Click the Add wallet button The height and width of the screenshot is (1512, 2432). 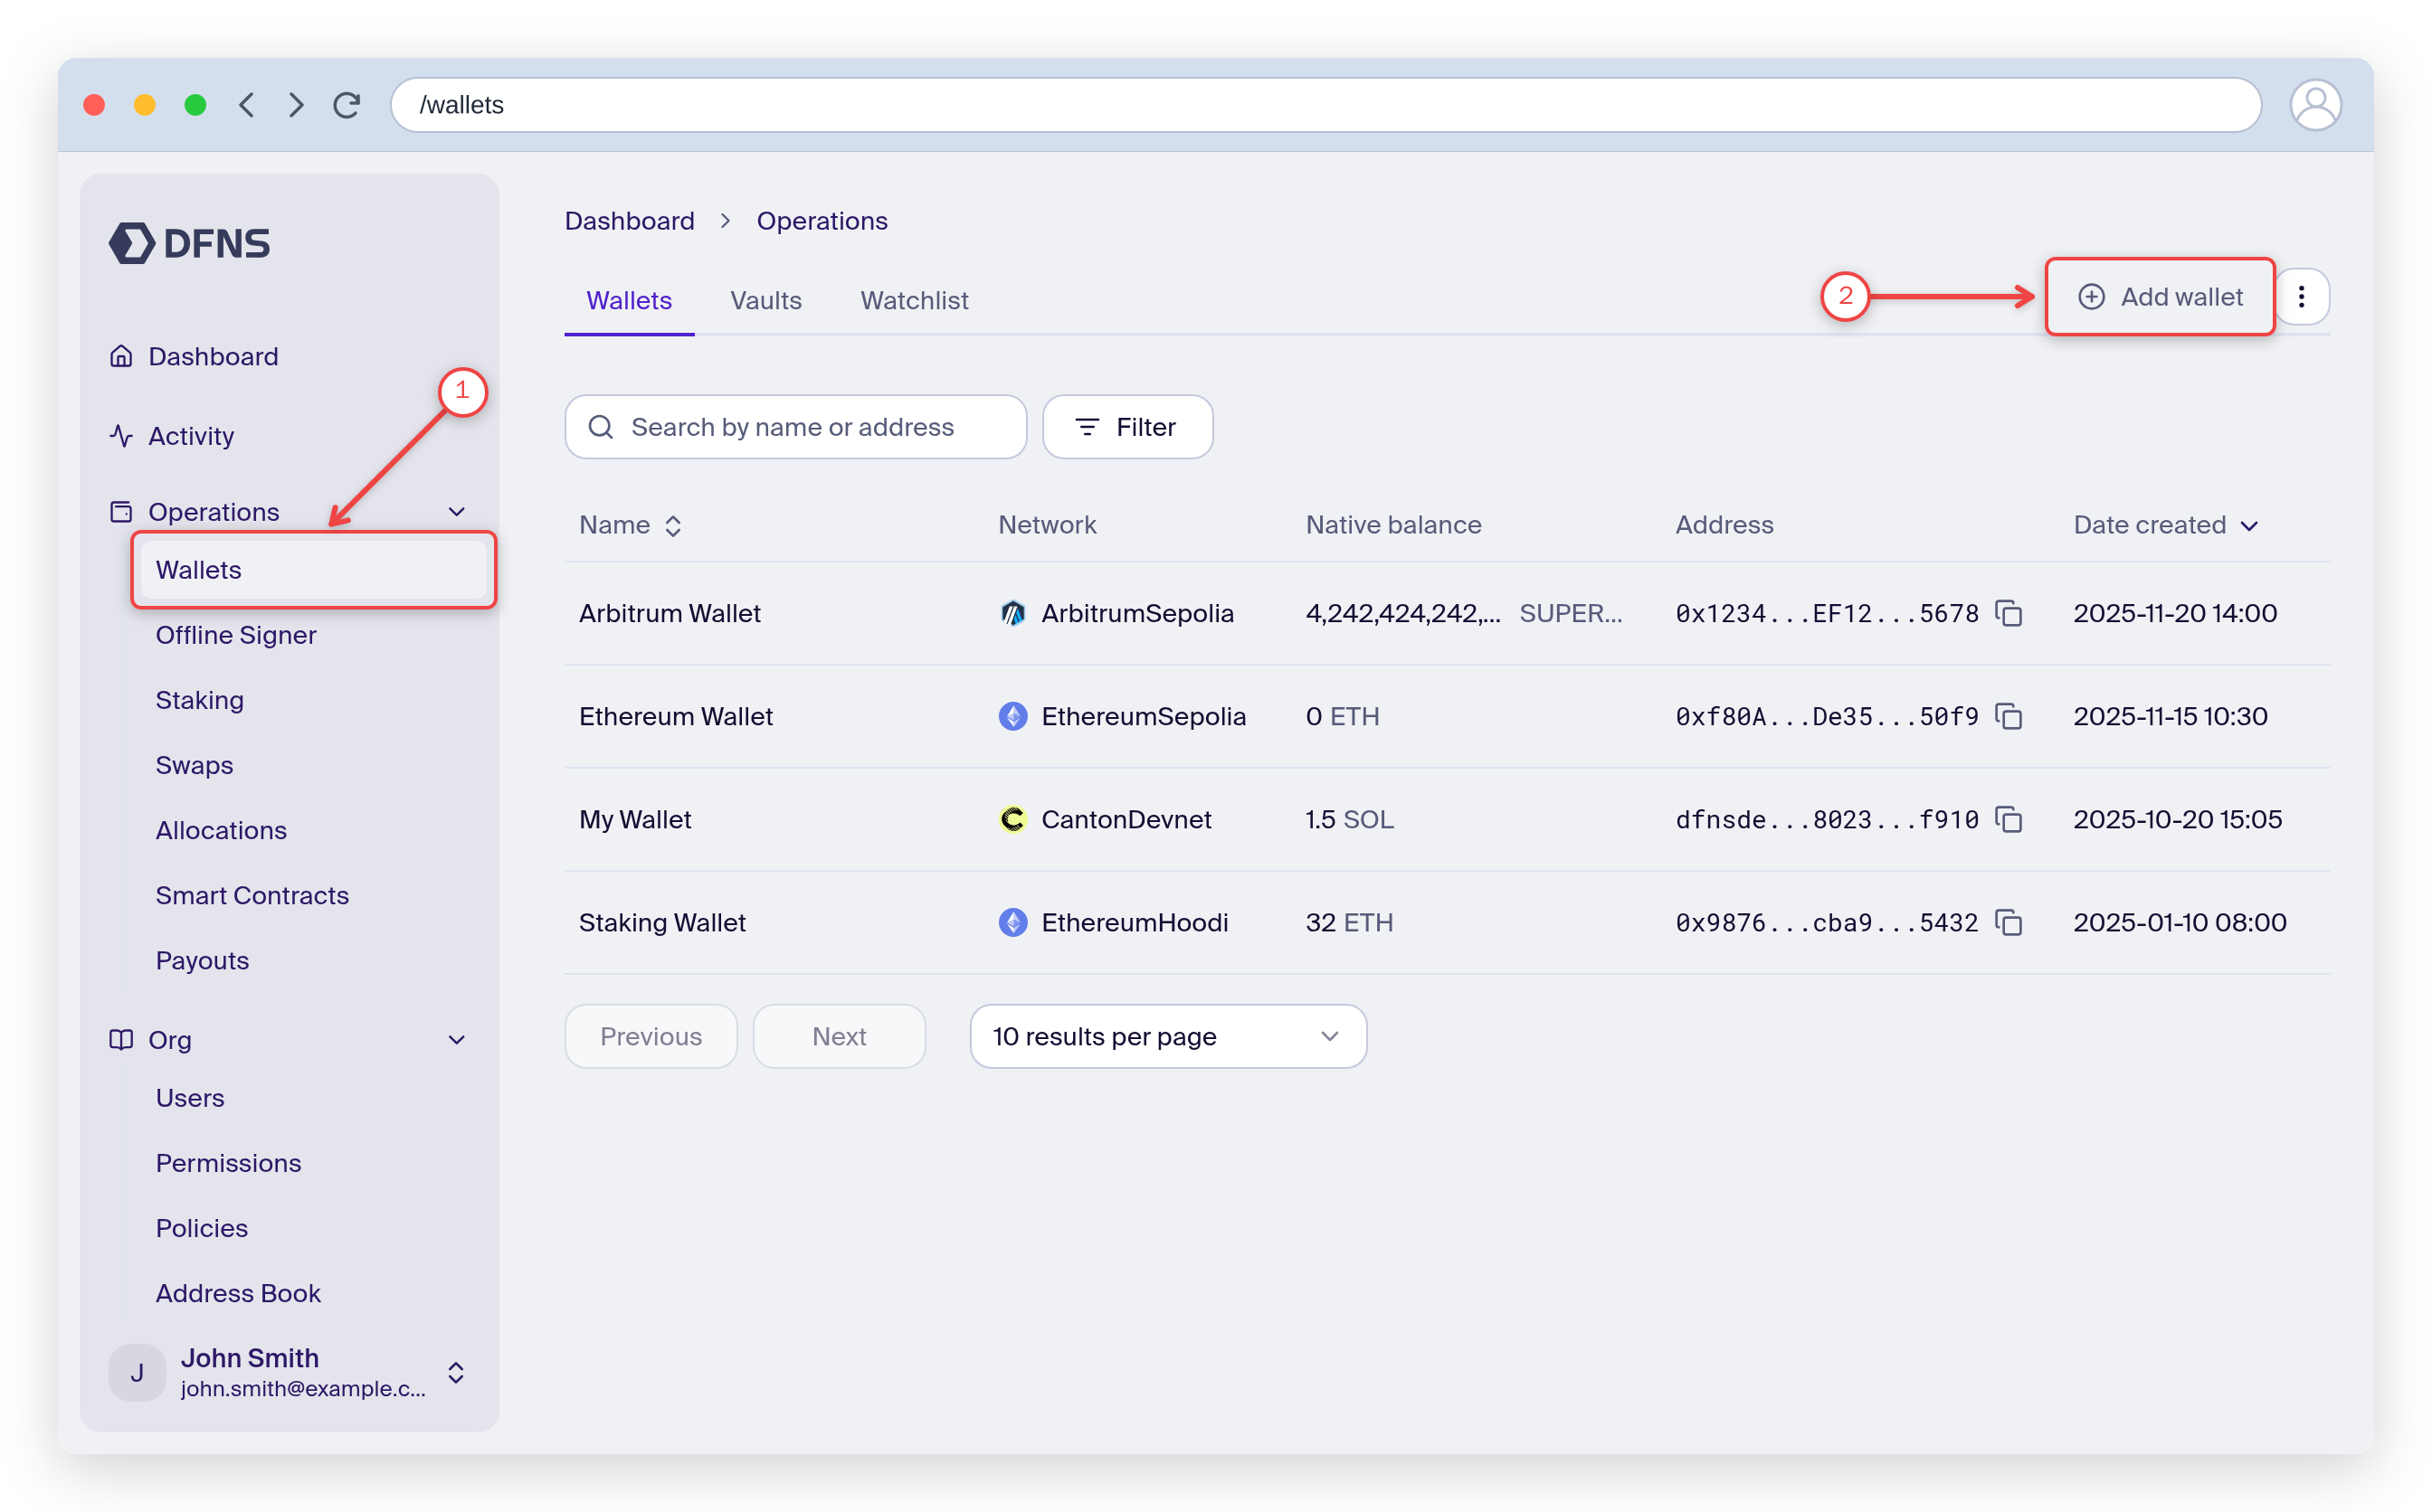point(2160,297)
